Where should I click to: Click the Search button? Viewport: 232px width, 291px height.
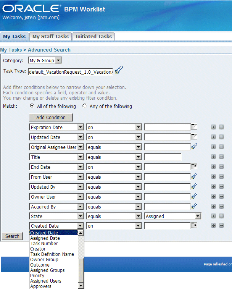(13, 236)
